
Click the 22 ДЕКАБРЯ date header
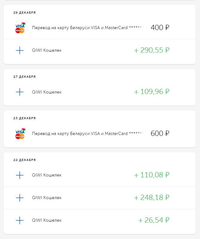tap(25, 160)
